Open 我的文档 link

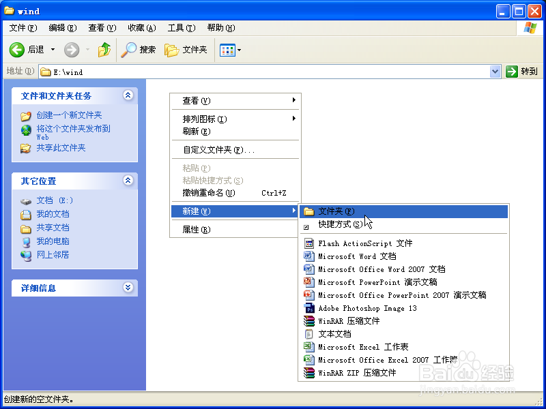tap(53, 214)
